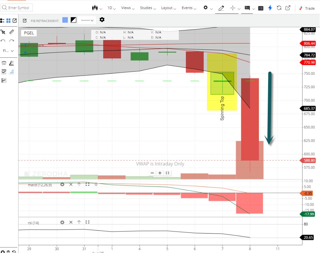Image resolution: width=320 pixels, height=253 pixels.
Task: Select the Fibonacci fan tool
Action: point(12,63)
